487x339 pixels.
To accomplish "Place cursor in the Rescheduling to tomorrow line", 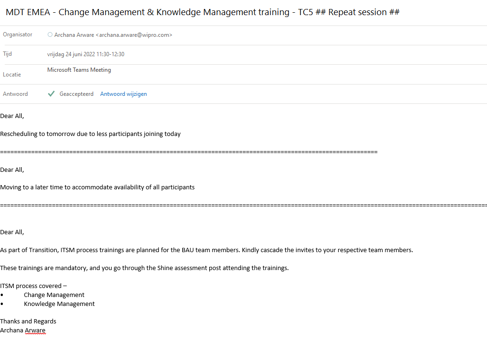I will pyautogui.click(x=90, y=134).
